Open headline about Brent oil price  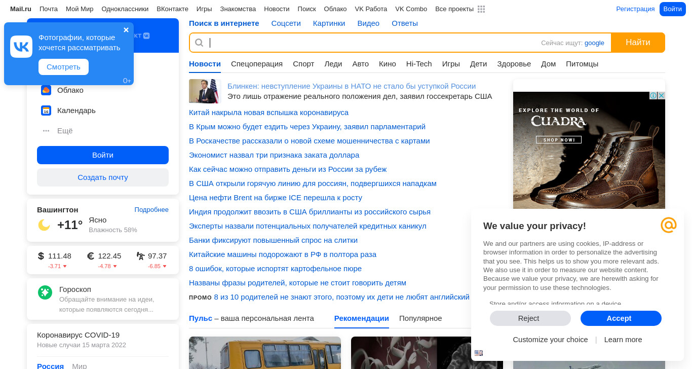click(276, 198)
